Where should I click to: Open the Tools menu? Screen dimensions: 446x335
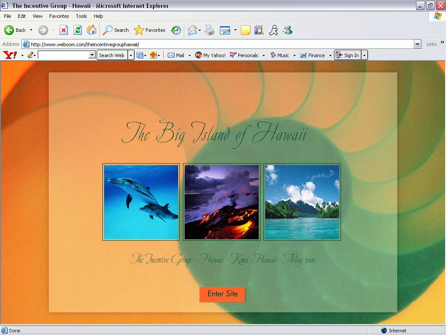[81, 16]
